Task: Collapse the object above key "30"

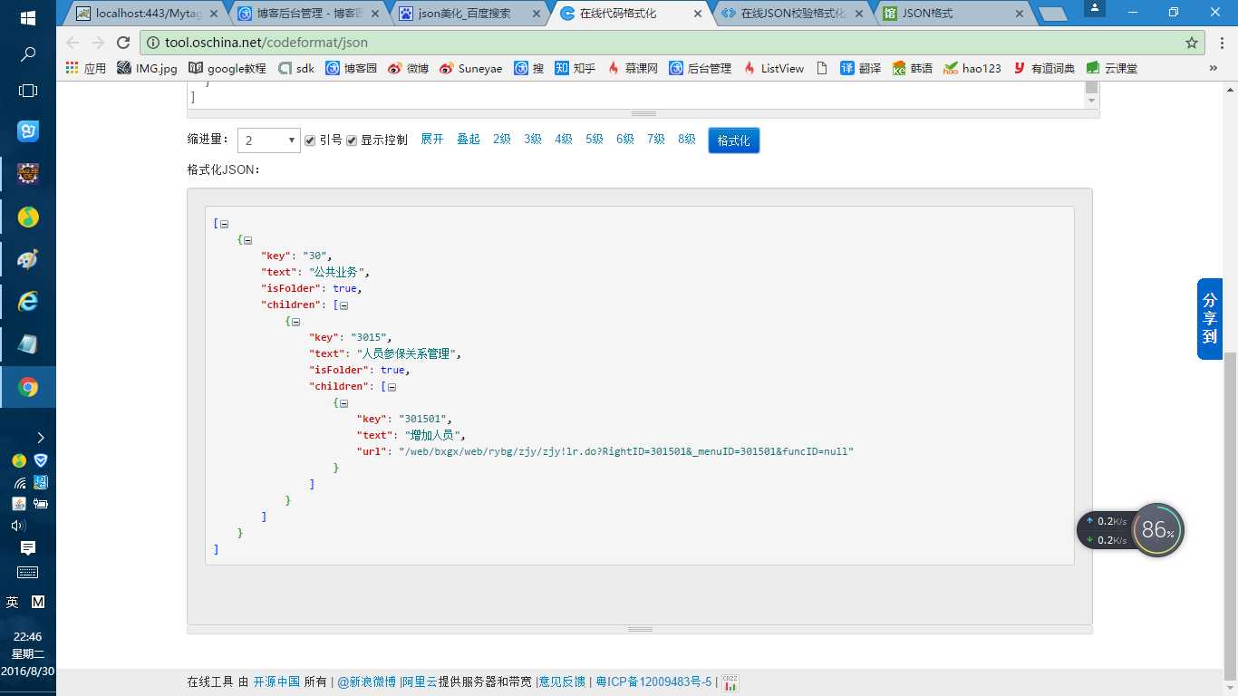Action: click(x=247, y=240)
